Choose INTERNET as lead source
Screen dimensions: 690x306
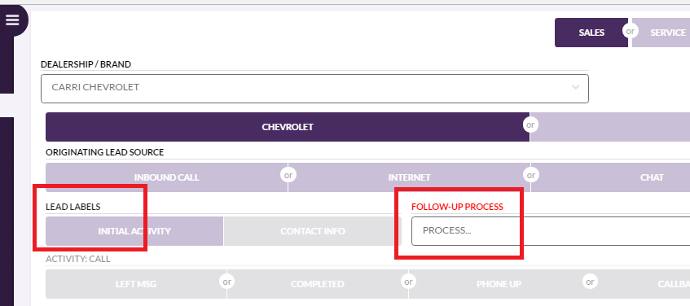409,177
